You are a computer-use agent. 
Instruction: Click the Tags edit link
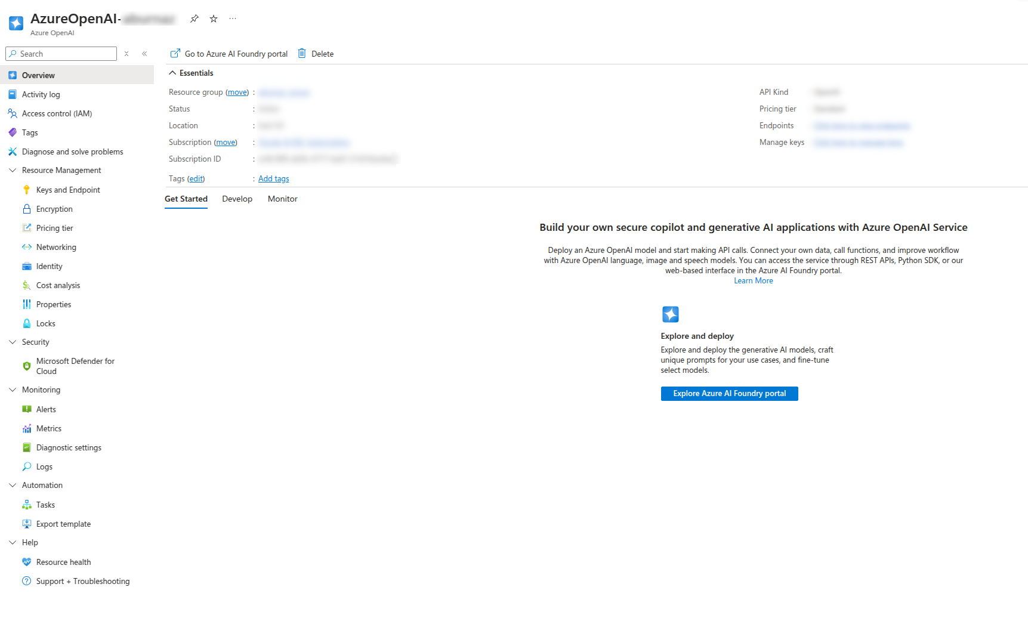pos(196,179)
